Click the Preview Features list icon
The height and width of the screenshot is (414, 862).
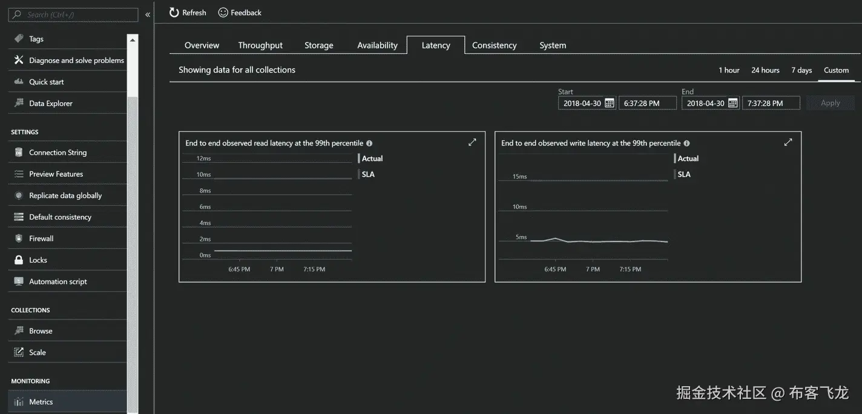click(x=19, y=174)
